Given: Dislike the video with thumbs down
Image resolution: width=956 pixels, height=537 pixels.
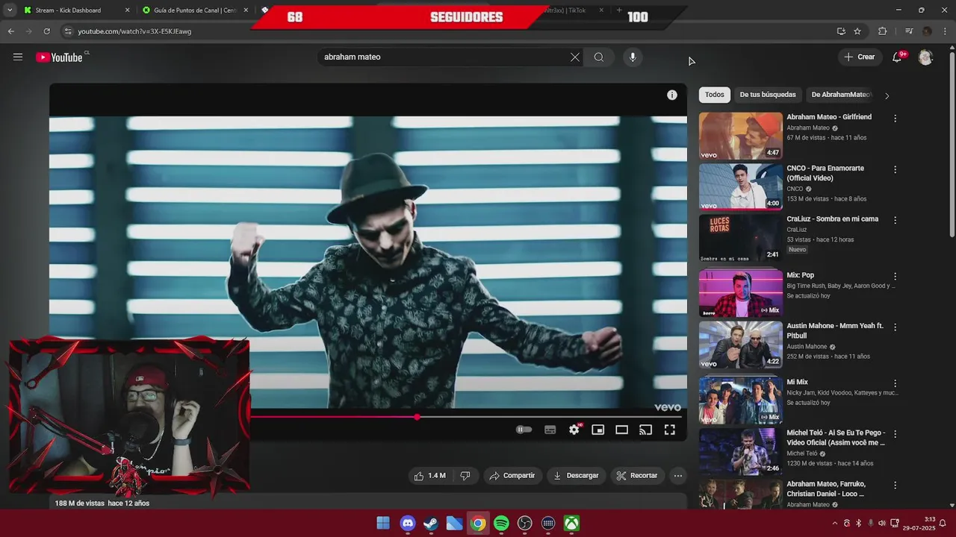Looking at the screenshot, I should [465, 475].
